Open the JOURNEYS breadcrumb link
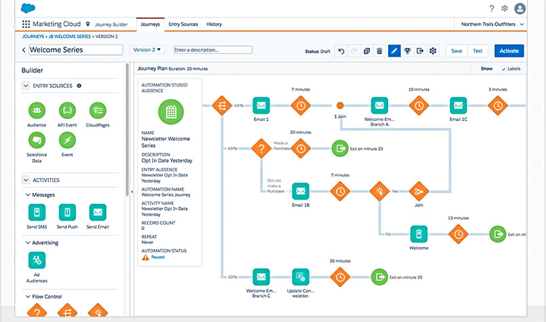546x322 pixels. tap(33, 36)
